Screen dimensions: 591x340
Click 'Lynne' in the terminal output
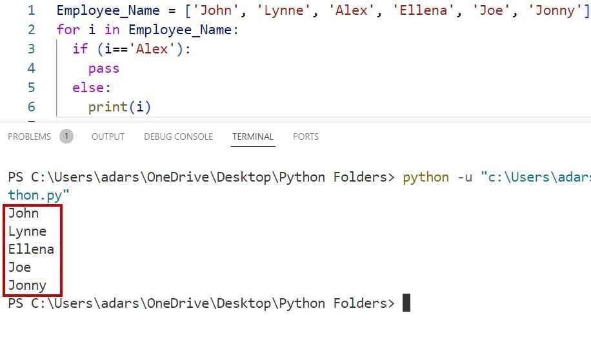coord(27,231)
